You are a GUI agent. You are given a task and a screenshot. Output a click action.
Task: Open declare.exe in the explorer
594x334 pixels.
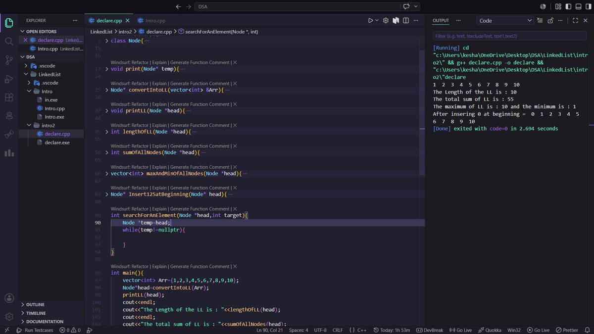[x=57, y=143]
